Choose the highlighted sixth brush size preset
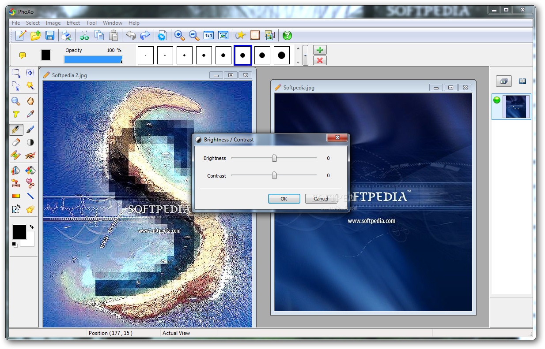The image size is (545, 349). coord(242,55)
